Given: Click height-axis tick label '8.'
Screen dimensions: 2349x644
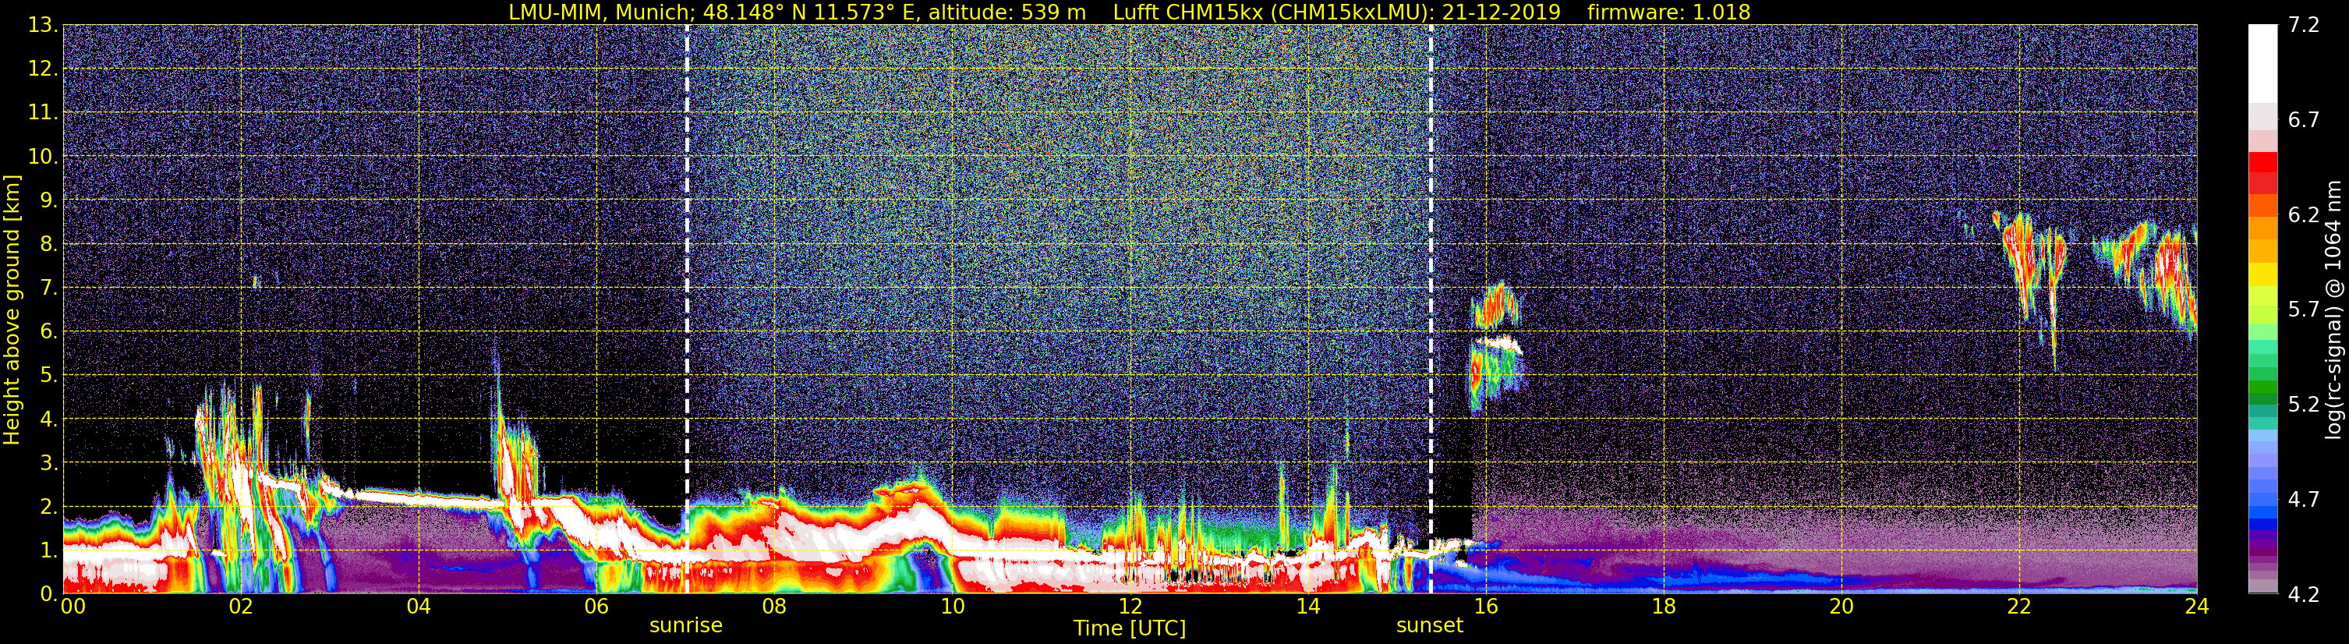Looking at the screenshot, I should pyautogui.click(x=49, y=245).
